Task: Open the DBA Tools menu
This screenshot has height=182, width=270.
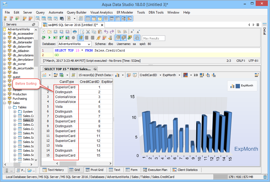Action: tap(156, 12)
